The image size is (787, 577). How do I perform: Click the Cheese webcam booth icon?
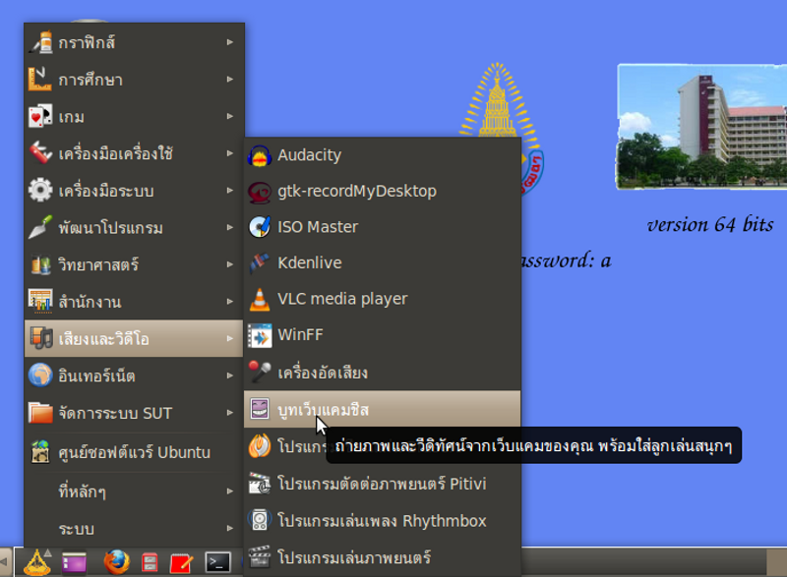click(x=260, y=409)
